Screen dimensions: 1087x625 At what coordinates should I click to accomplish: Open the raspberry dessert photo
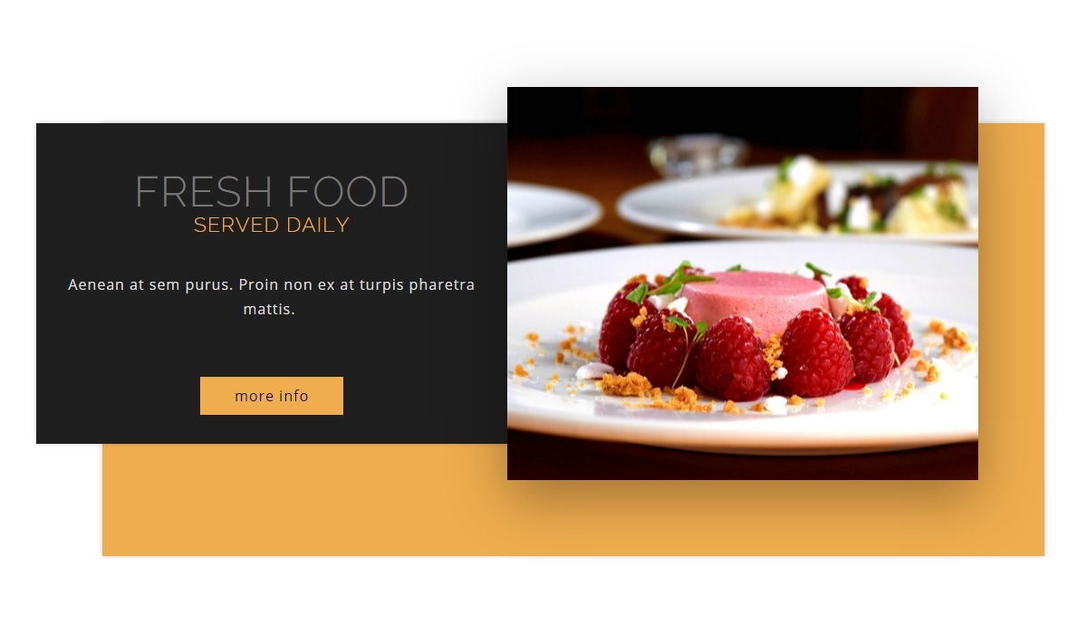click(x=743, y=284)
